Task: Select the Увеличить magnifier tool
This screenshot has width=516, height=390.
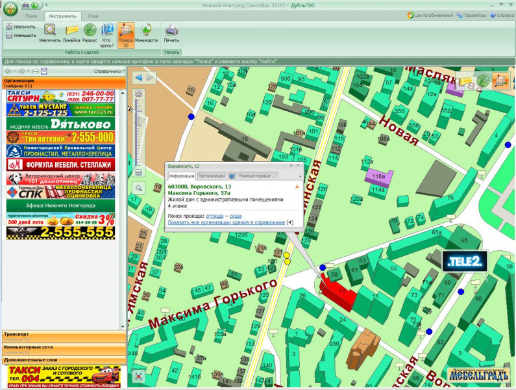Action: click(50, 33)
